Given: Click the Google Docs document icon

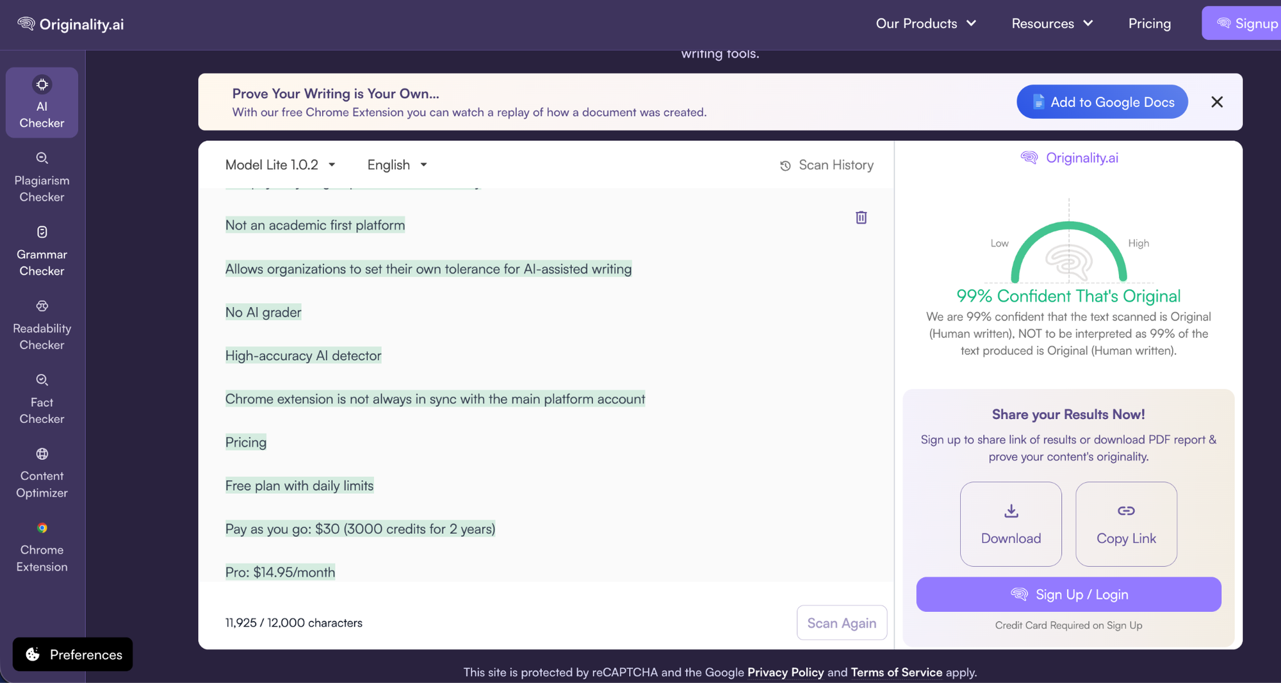Looking at the screenshot, I should [x=1038, y=102].
